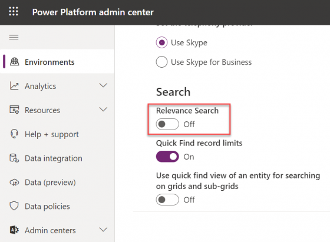Toggle quick find view for grids and sub-grids
330x242 pixels.
[167, 200]
